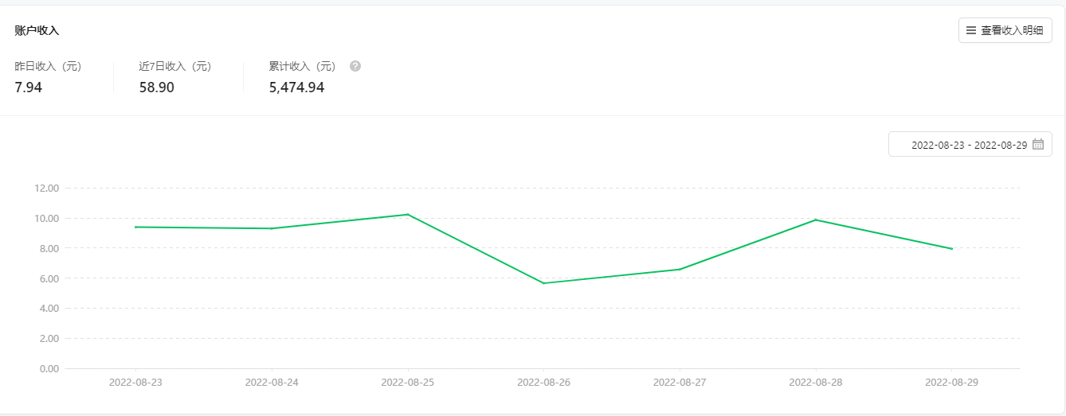The width and height of the screenshot is (1066, 416).
Task: Click the 累计收入（元） label text
Action: tap(303, 66)
